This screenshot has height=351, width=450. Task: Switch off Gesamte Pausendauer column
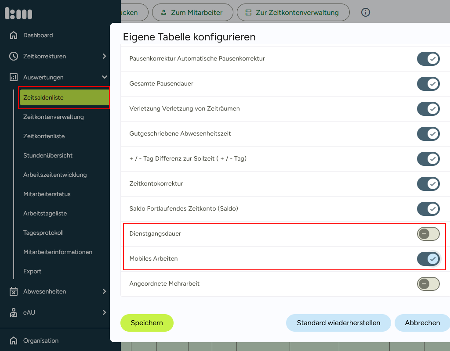[428, 84]
